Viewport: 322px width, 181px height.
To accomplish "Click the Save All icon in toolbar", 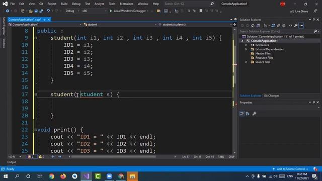I will coord(41,11).
